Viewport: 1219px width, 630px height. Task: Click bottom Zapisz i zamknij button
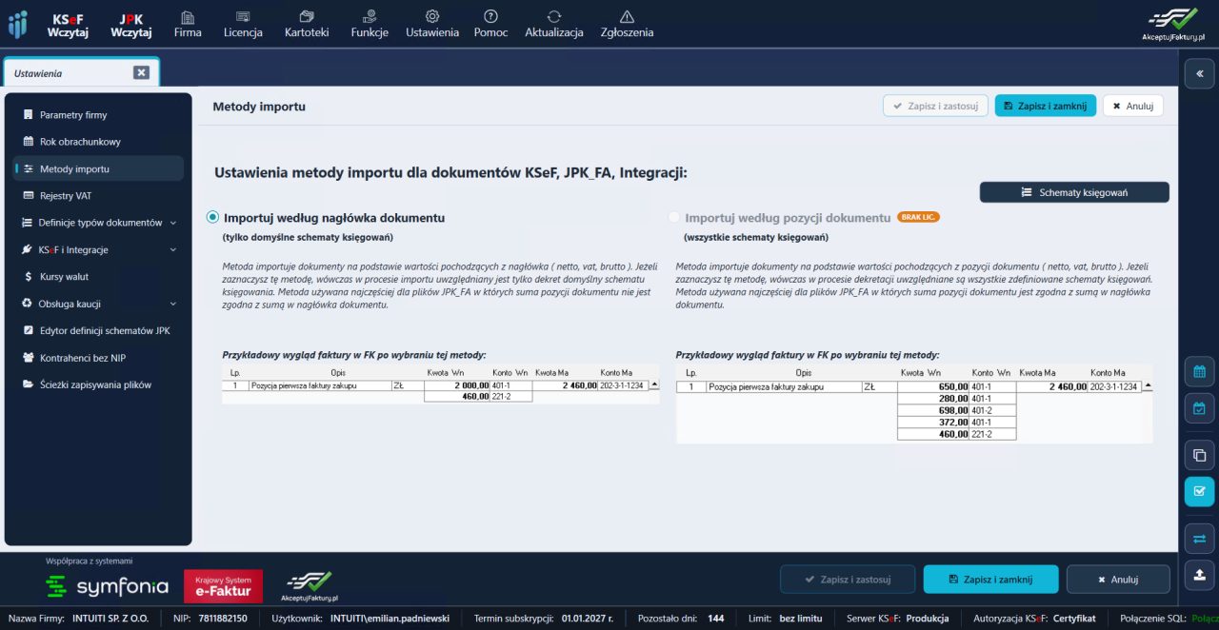[990, 579]
